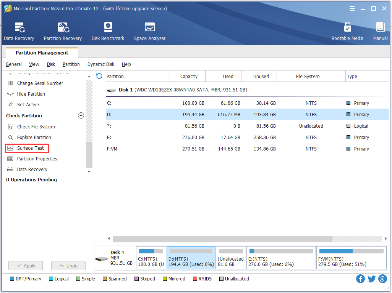
Task: Open the Manual
Action: (x=380, y=30)
